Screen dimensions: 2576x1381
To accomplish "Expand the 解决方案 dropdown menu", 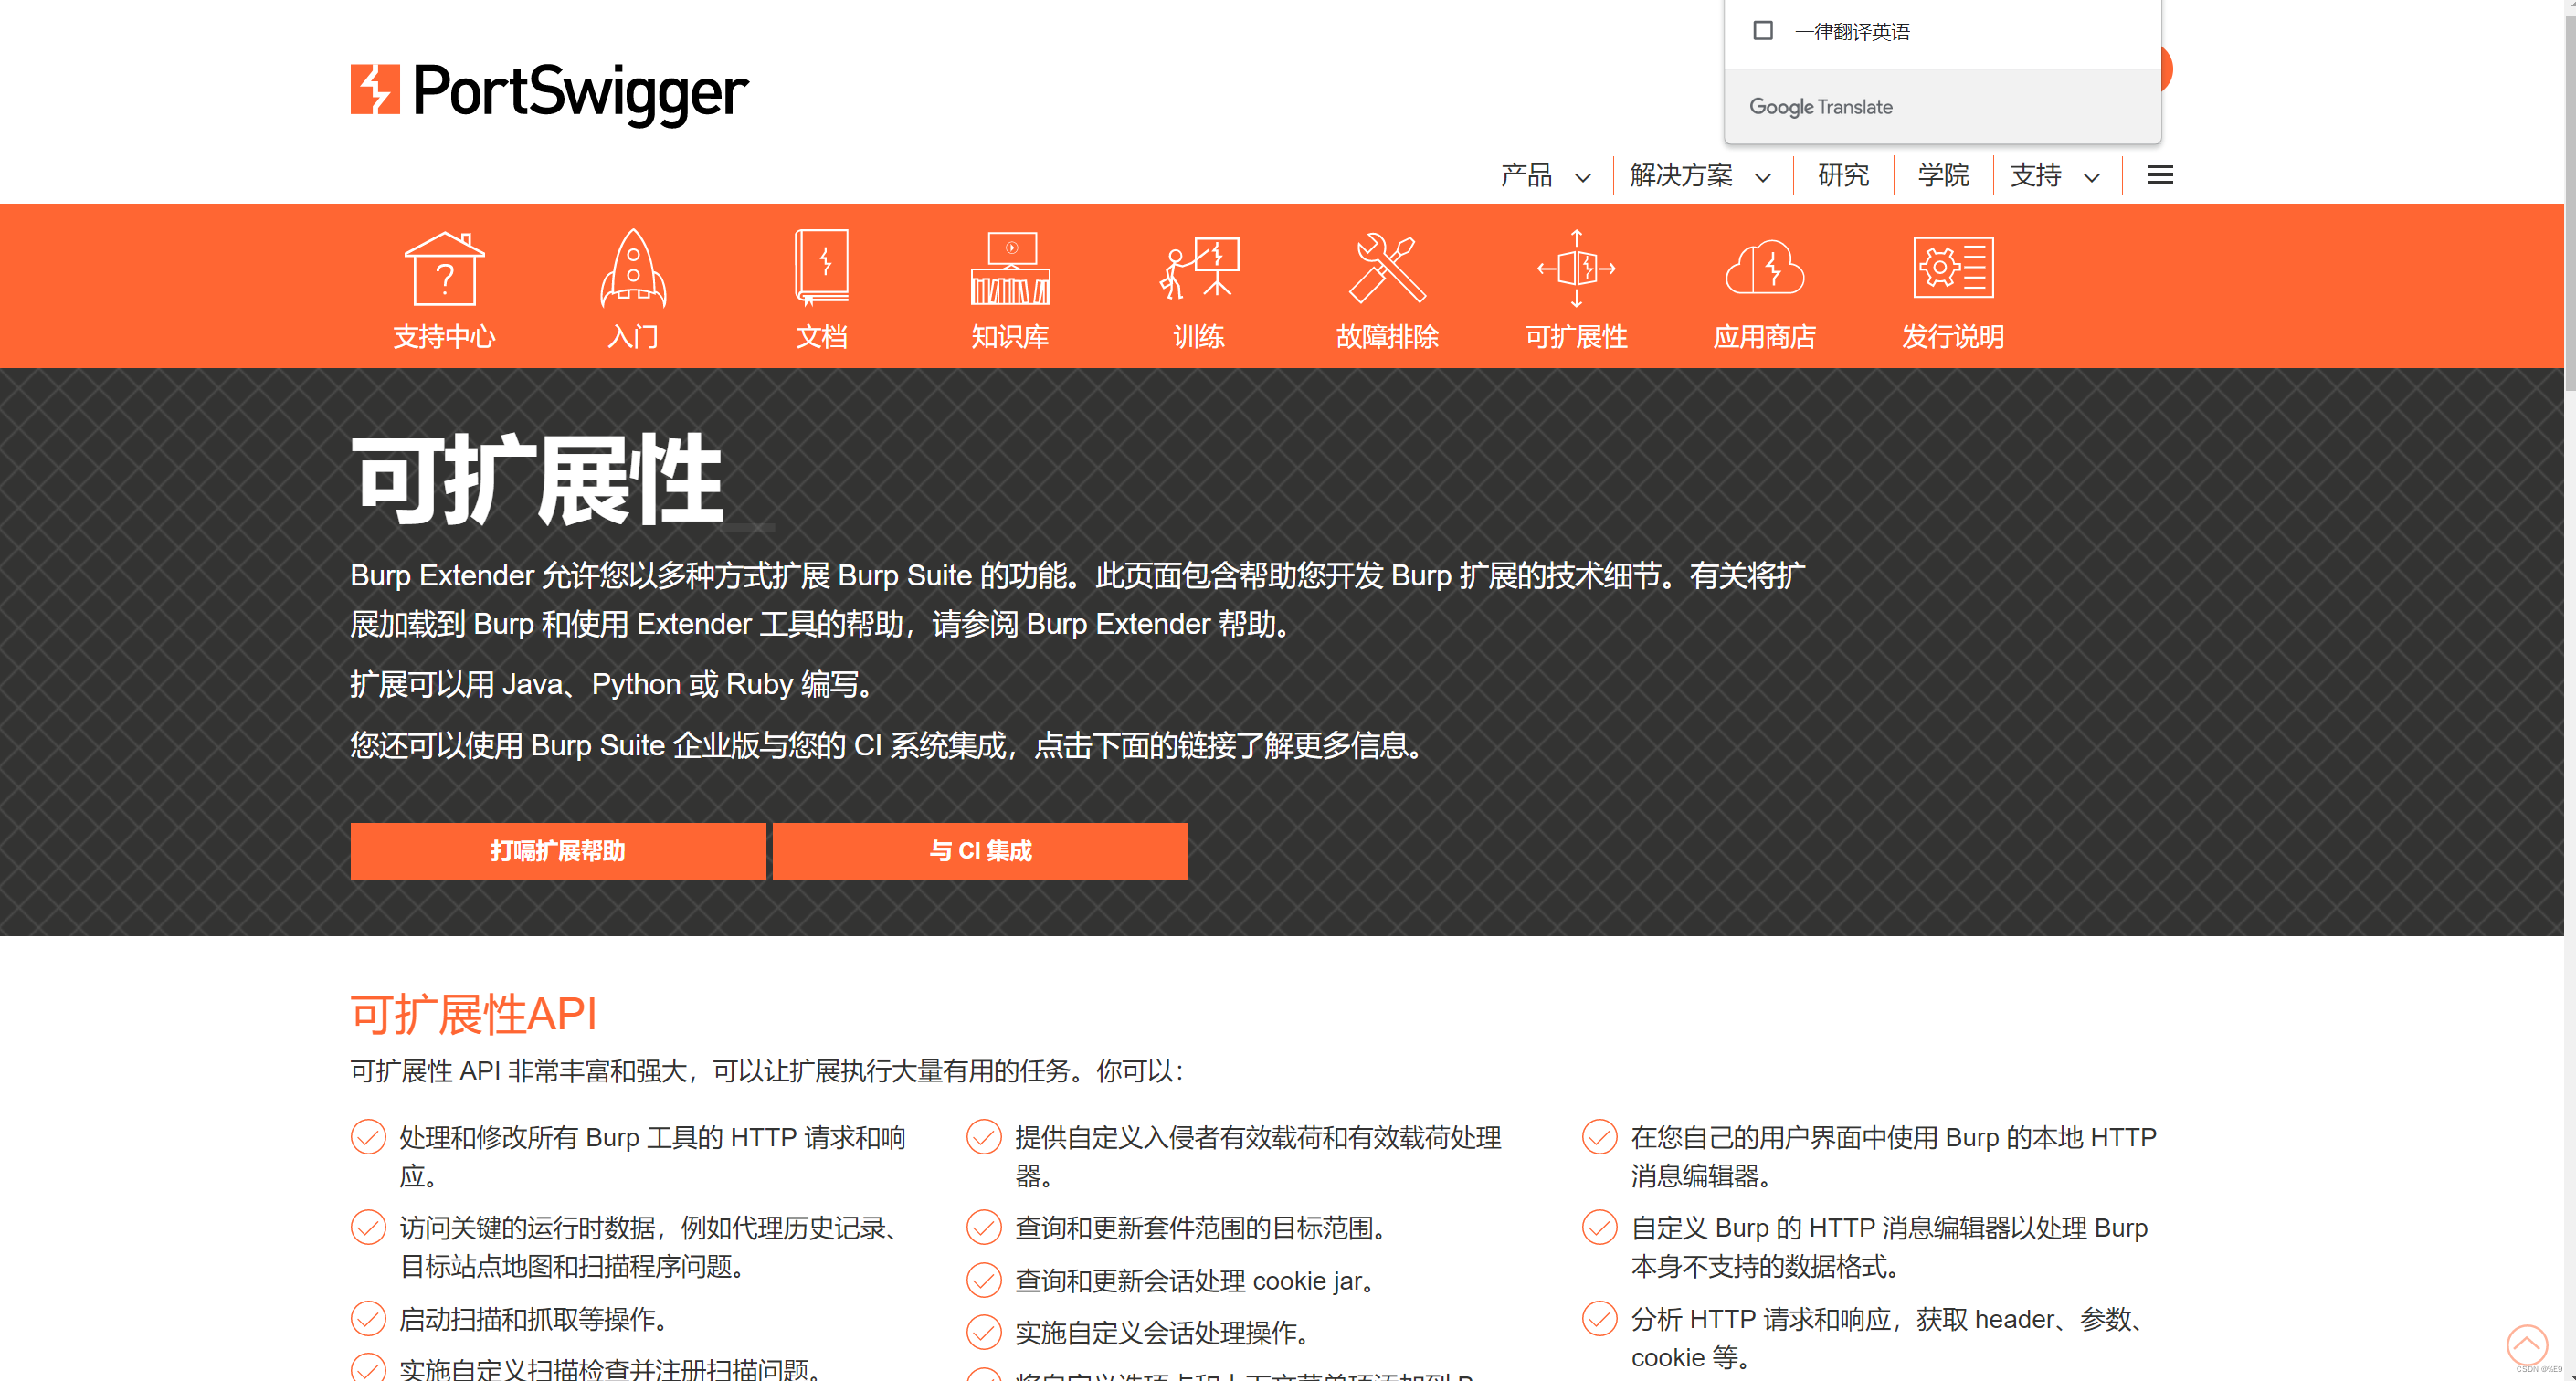I will click(x=1700, y=176).
